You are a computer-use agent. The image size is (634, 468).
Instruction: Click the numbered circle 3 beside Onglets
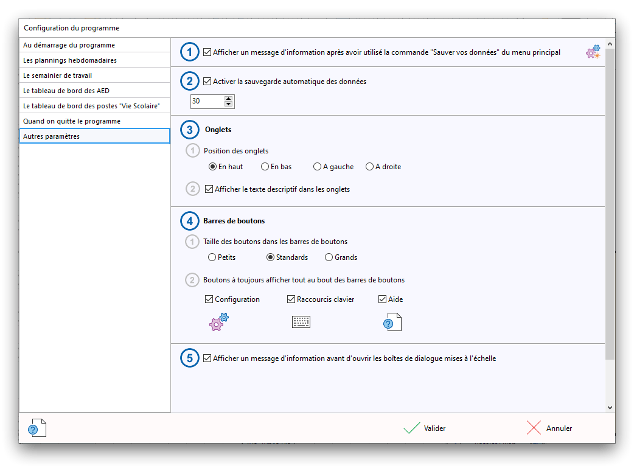point(190,130)
